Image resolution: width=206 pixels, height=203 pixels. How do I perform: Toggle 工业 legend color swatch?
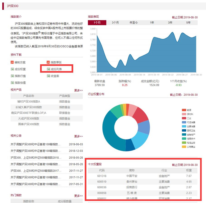[184, 118]
